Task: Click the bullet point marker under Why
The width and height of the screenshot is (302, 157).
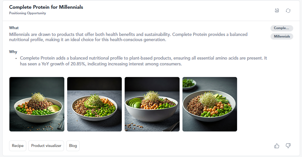Action: pyautogui.click(x=16, y=58)
